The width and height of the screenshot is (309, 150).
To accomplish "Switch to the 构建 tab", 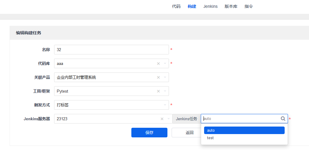I will coord(192,6).
